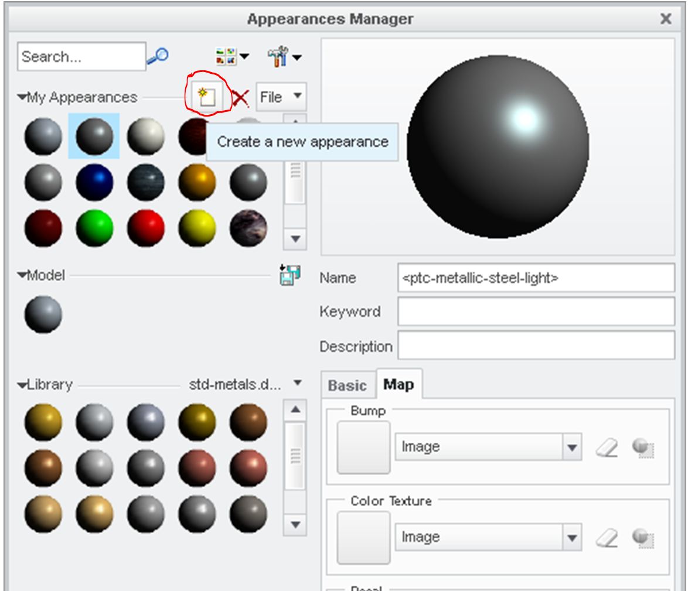Select the blue sphere appearance
Viewport: 688px width, 591px height.
pyautogui.click(x=94, y=182)
